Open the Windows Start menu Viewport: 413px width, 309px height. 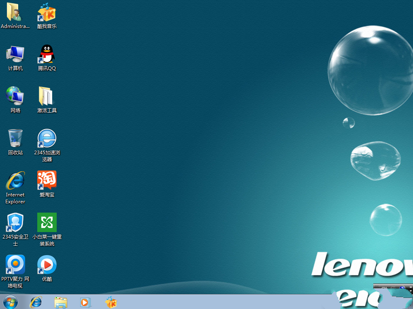[11, 302]
